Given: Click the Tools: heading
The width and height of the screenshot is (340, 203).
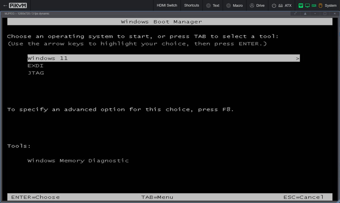Looking at the screenshot, I should coord(19,146).
